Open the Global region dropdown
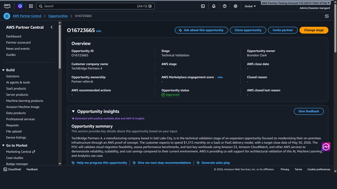Screen dimensions: 337x189 click(x=250, y=6)
